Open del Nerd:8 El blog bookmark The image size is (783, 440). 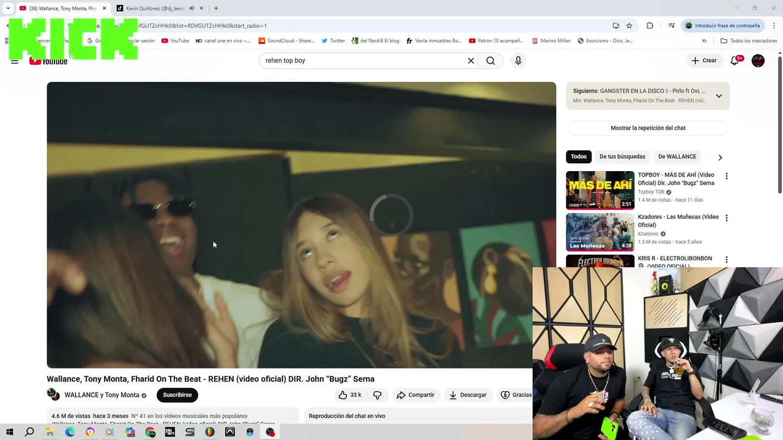[376, 41]
